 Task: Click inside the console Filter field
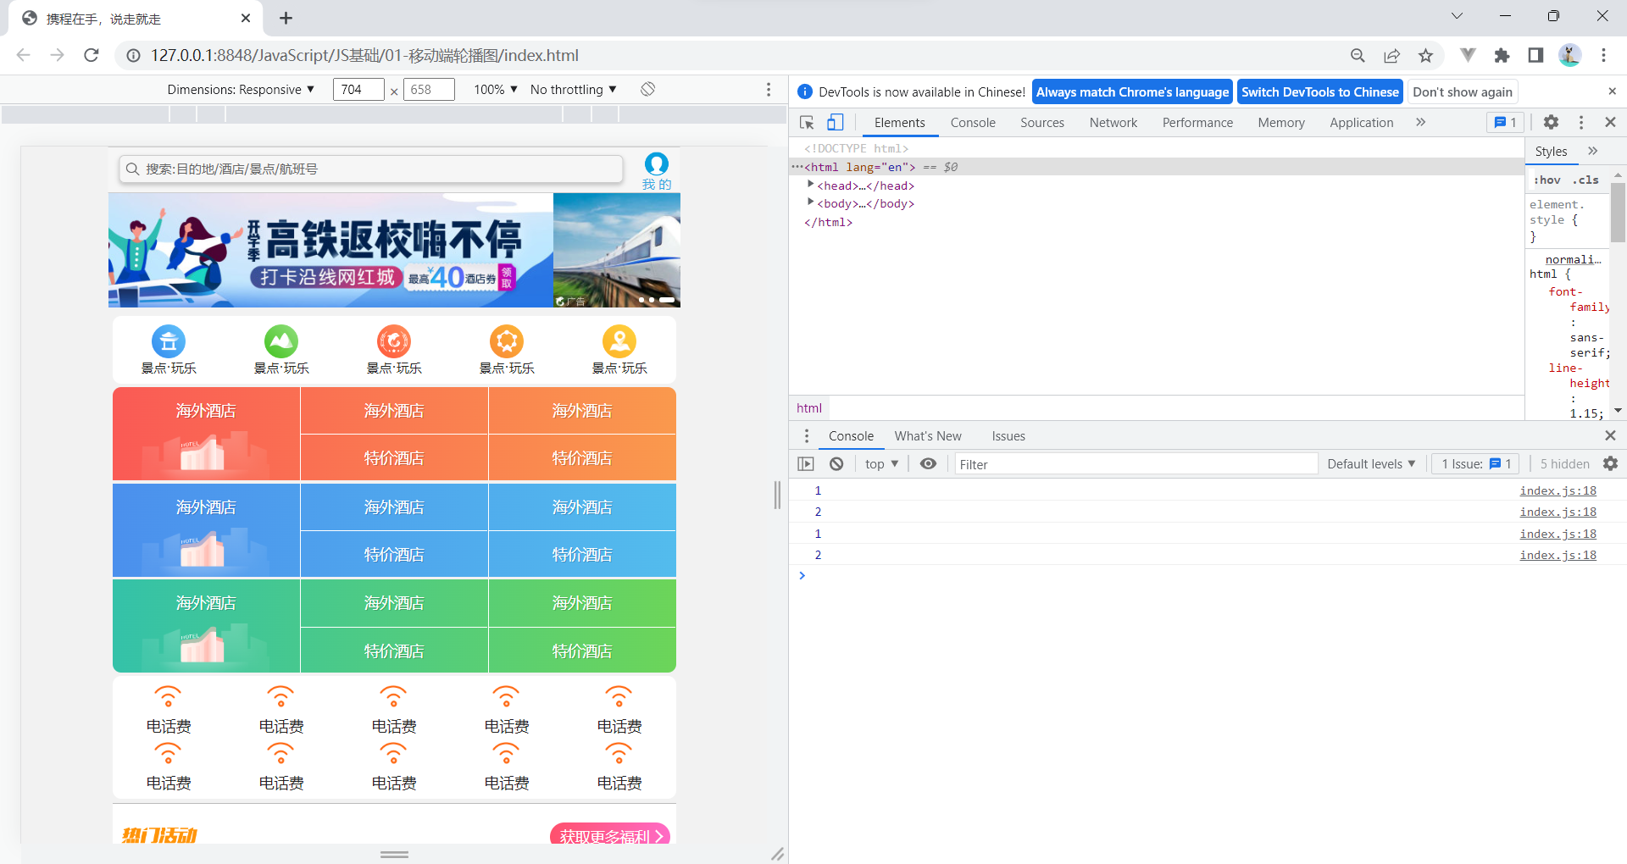tap(1136, 463)
